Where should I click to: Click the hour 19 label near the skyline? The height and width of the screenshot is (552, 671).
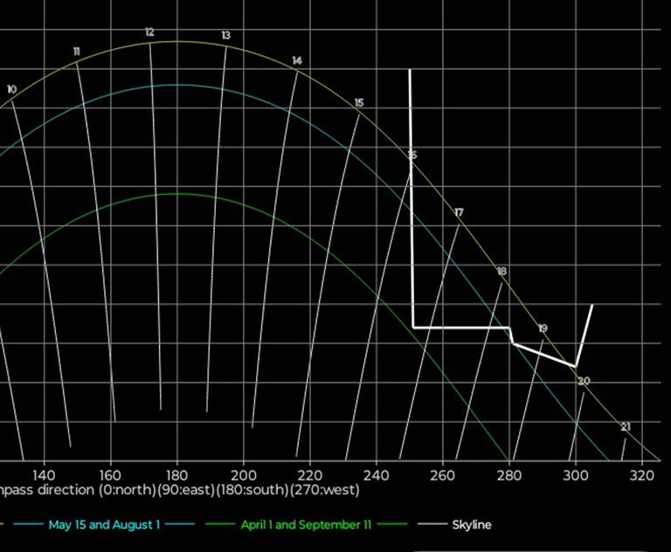(543, 328)
